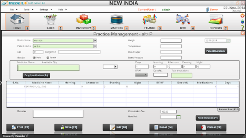Screen dimensions: 246x138
Task: Click the Afternoon dosage input field
Action: [174, 67]
